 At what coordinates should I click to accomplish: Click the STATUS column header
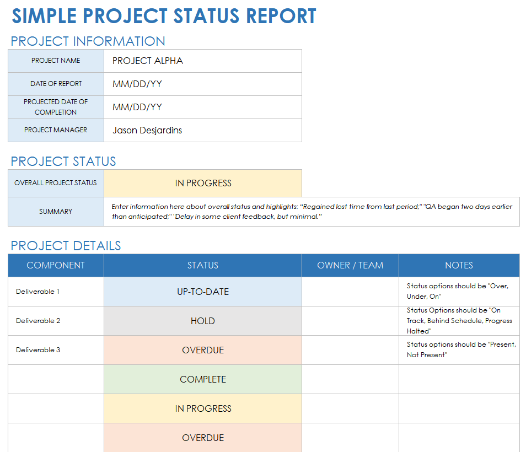[202, 265]
